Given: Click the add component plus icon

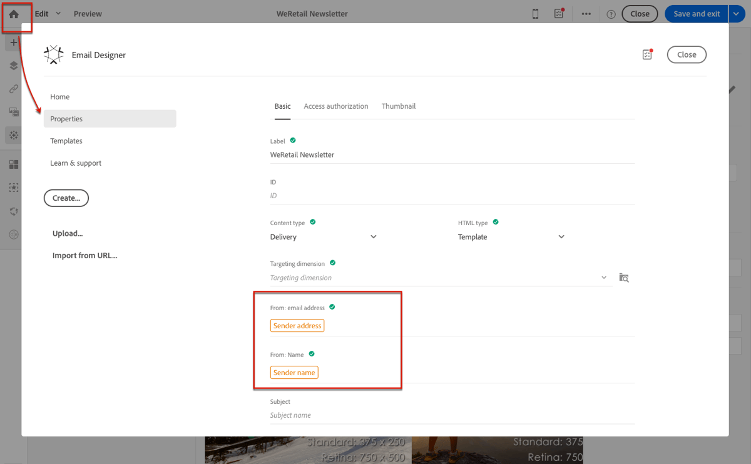Looking at the screenshot, I should pos(13,43).
